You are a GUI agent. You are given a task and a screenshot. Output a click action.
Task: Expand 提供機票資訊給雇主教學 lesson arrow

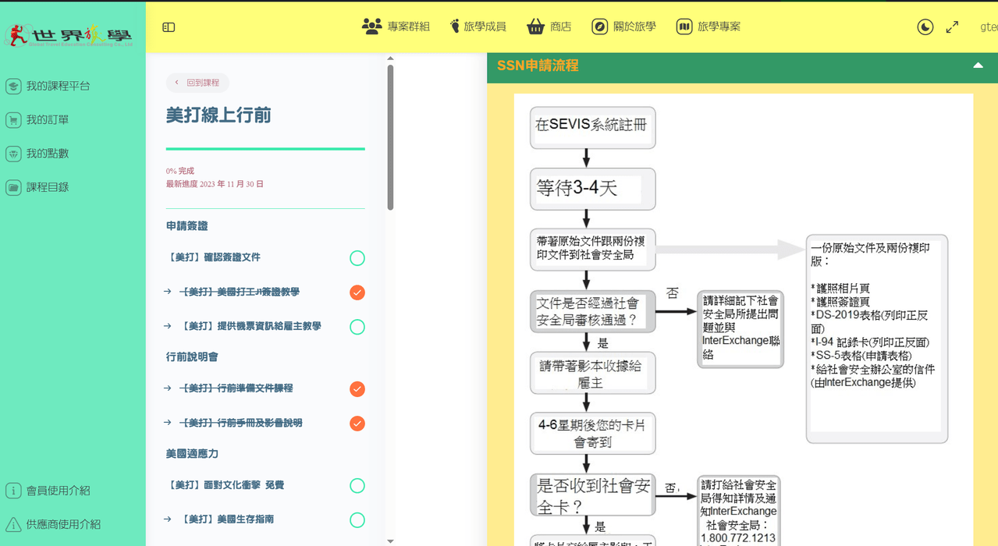168,326
